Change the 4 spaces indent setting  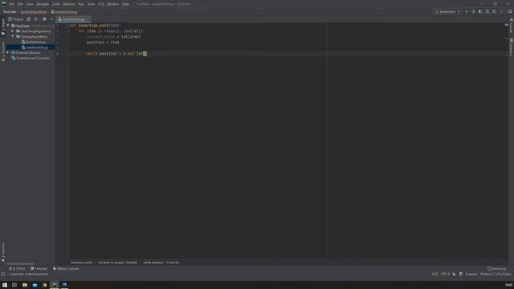click(x=471, y=274)
